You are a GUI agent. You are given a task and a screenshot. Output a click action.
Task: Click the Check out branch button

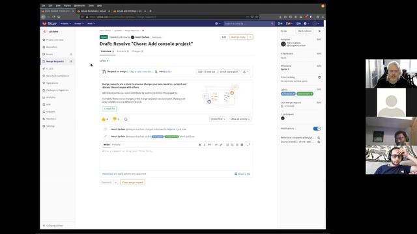coord(229,71)
